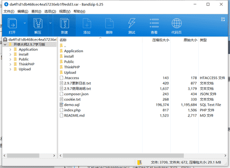Select the ThinkPHP folder in the left tree
230x168 pixels.
coord(26,64)
